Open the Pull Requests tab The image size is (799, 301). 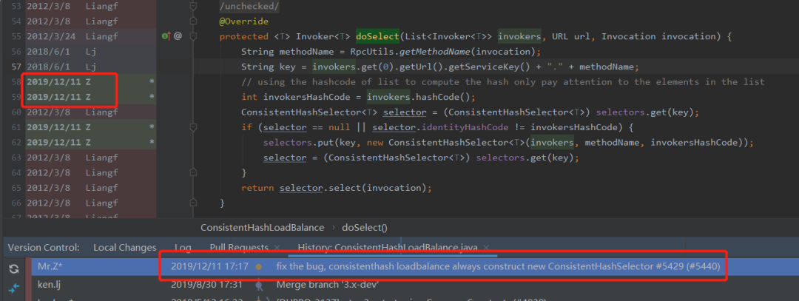pyautogui.click(x=239, y=248)
